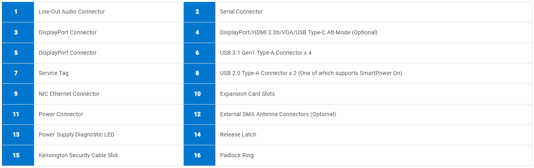The height and width of the screenshot is (168, 534).
Task: Click the Power Connector label
Action: pos(61,115)
